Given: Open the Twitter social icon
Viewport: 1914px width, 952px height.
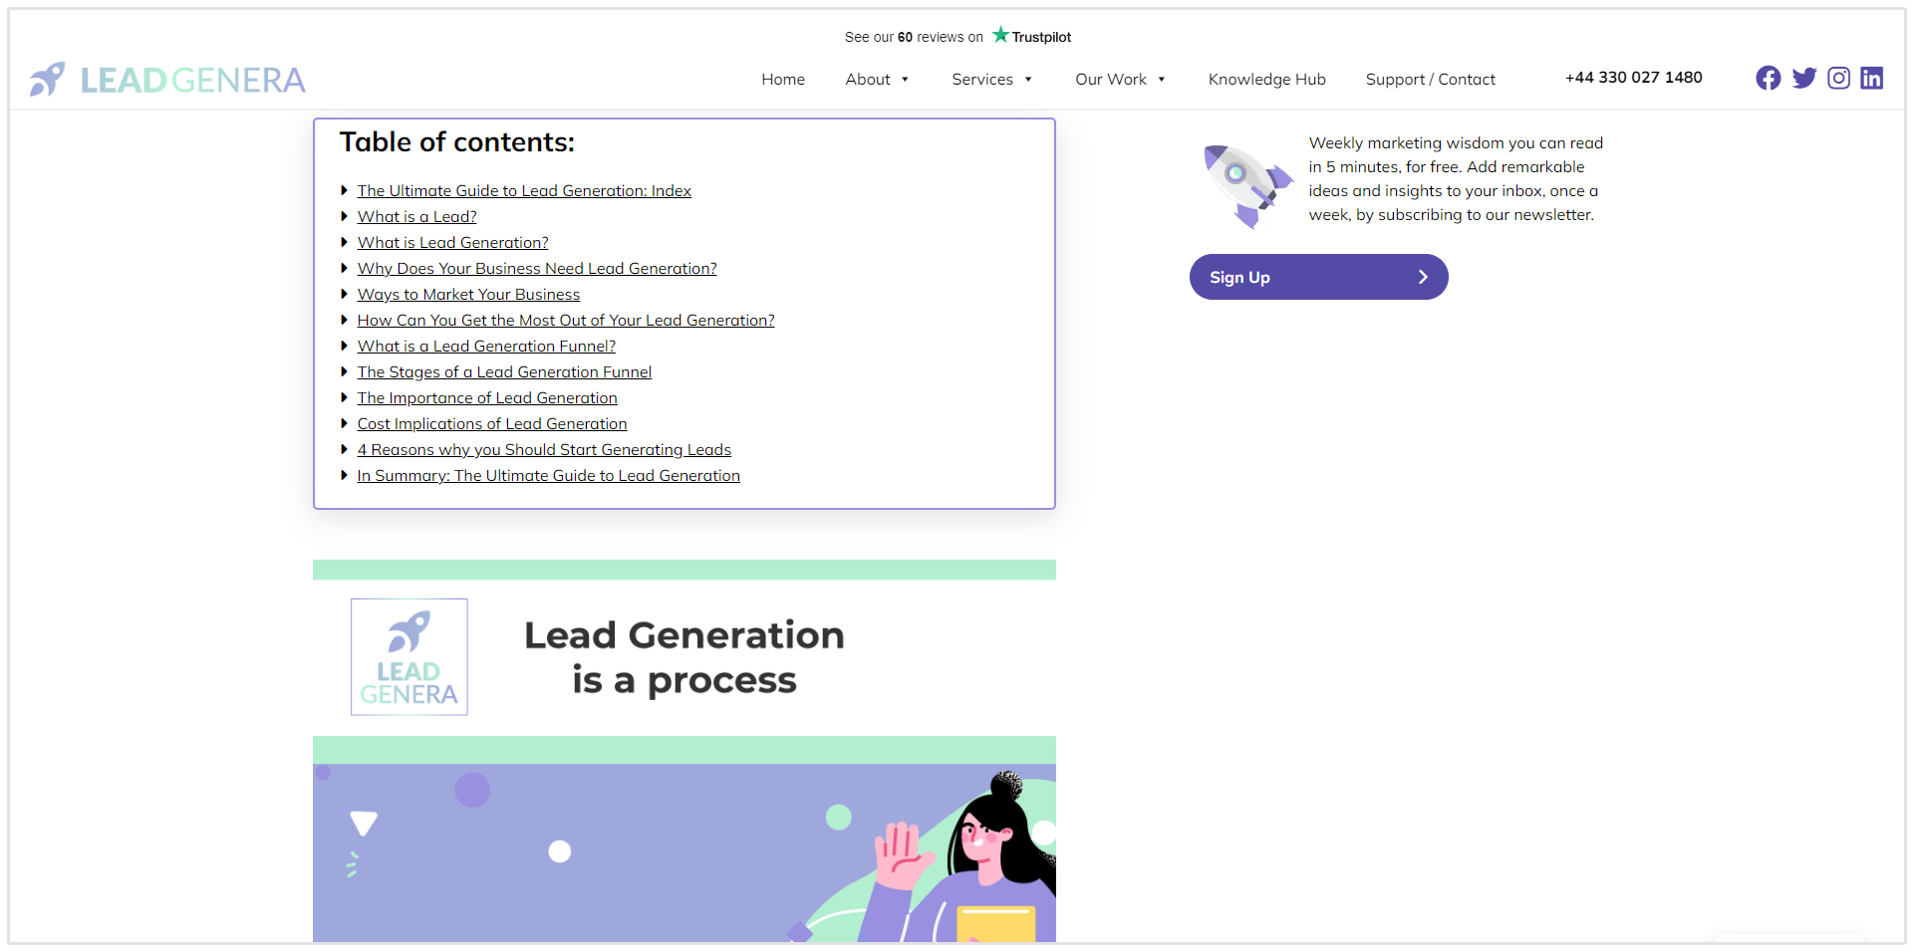Looking at the screenshot, I should pyautogui.click(x=1803, y=78).
